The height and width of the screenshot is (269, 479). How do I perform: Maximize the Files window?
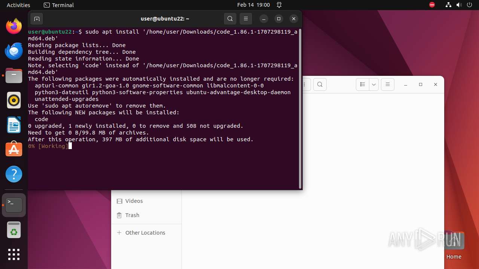[421, 85]
